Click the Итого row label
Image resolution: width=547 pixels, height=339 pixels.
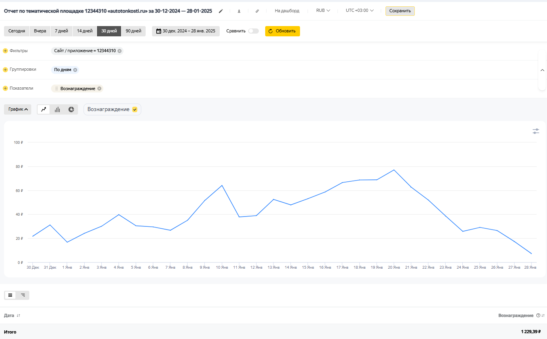[10, 332]
